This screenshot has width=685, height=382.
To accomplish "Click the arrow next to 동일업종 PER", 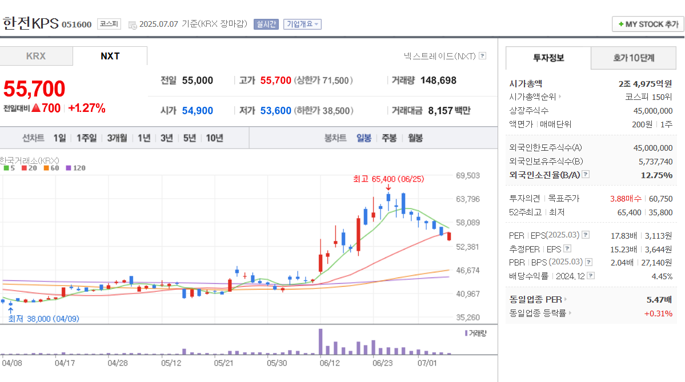I will (x=566, y=299).
